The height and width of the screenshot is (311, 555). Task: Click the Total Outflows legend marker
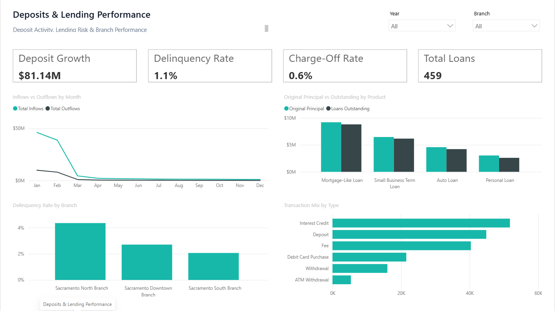click(x=48, y=109)
